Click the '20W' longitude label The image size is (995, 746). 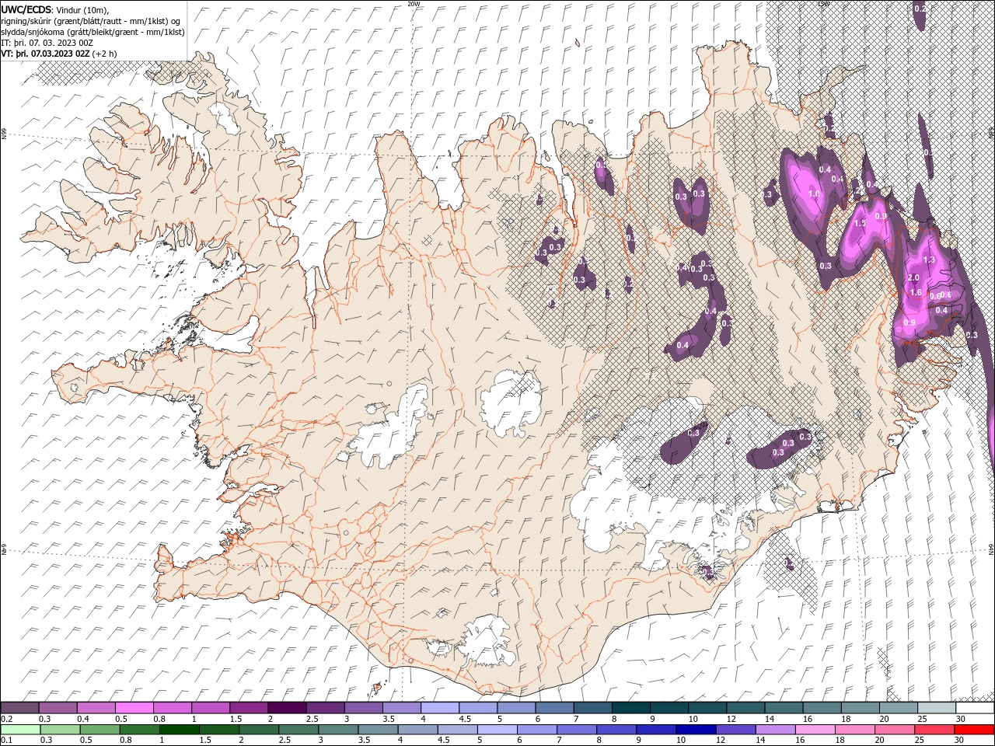click(x=414, y=4)
